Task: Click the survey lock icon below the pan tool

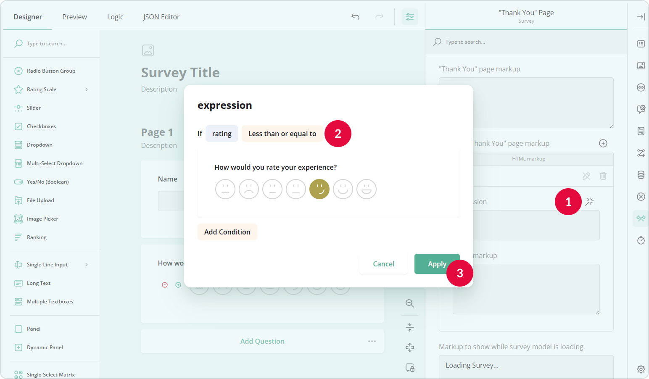Action: point(409,368)
